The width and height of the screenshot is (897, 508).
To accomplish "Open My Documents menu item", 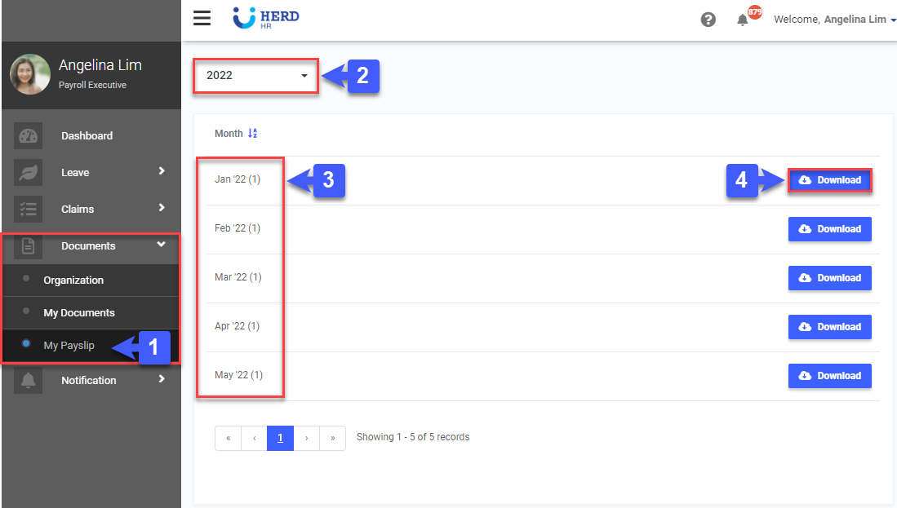I will point(79,313).
